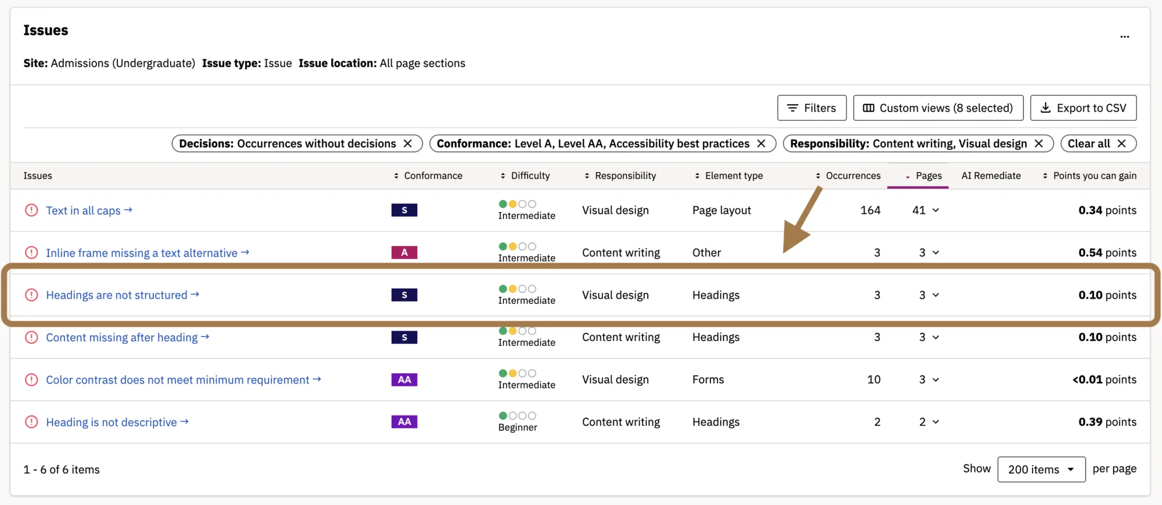Sort by Points you can gain
1162x505 pixels.
(1089, 176)
